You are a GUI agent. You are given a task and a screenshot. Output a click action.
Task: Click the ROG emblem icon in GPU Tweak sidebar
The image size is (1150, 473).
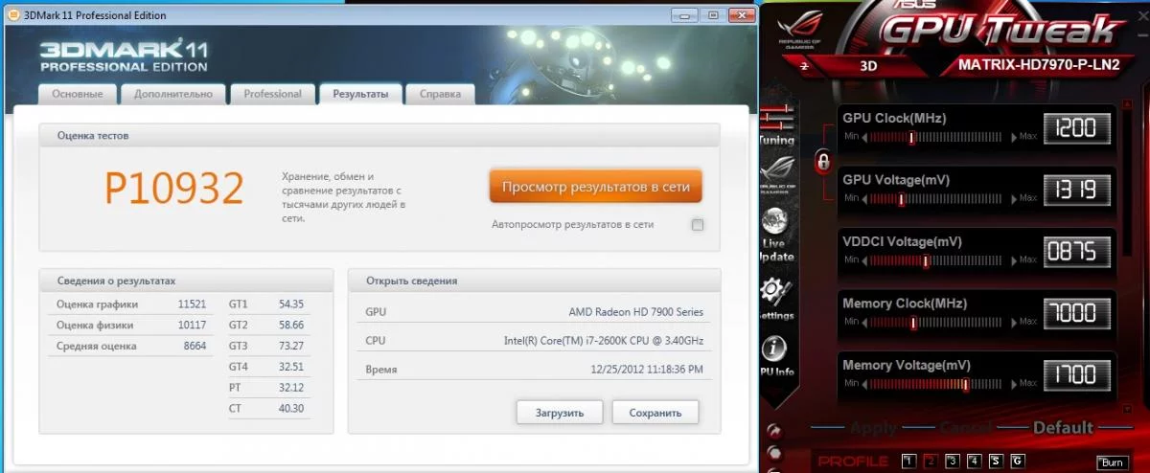[x=777, y=176]
